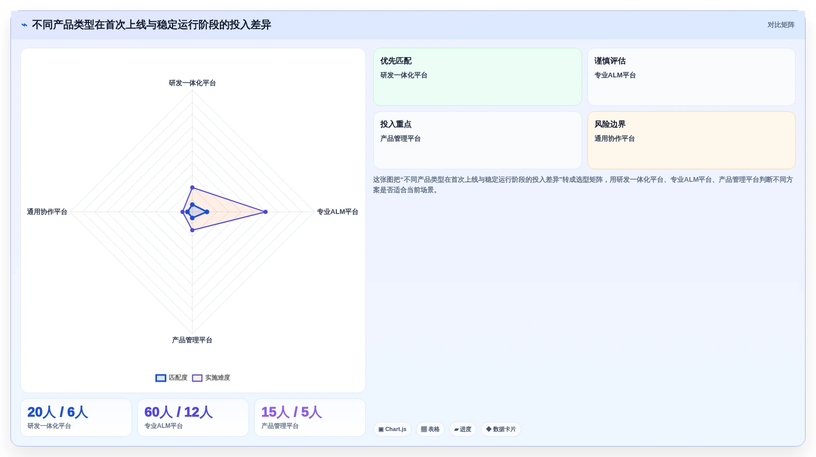Screen dimensions: 816x457
Task: Click the 表格 tag
Action: click(x=430, y=429)
